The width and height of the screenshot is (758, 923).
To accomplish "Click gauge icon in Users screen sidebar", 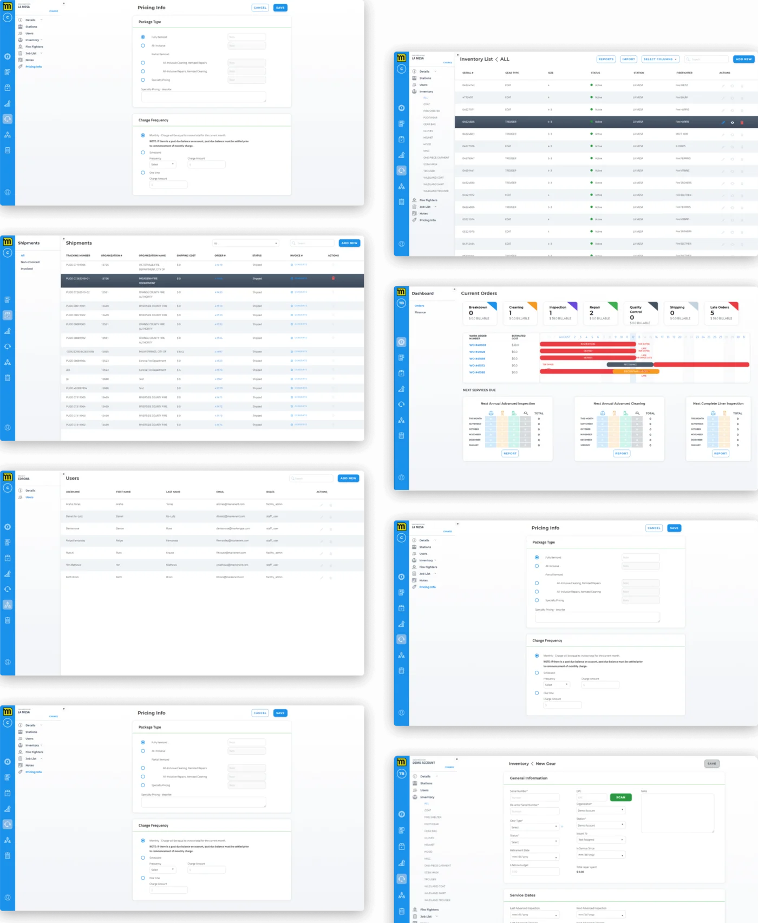I will (8, 527).
